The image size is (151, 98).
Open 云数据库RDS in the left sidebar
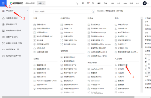[11, 24]
